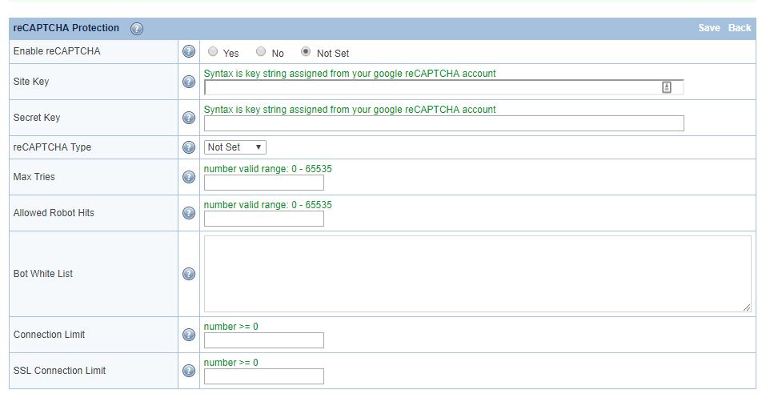Open the Secret Key help icon
The image size is (770, 406).
[x=189, y=118]
